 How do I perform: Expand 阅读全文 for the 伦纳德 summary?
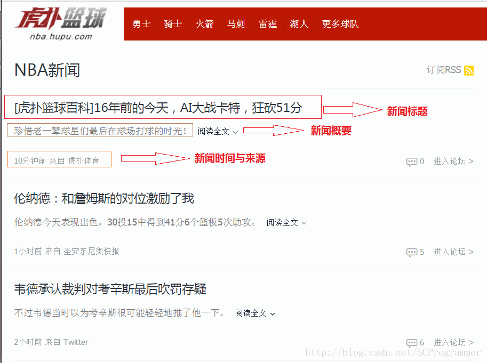(286, 222)
